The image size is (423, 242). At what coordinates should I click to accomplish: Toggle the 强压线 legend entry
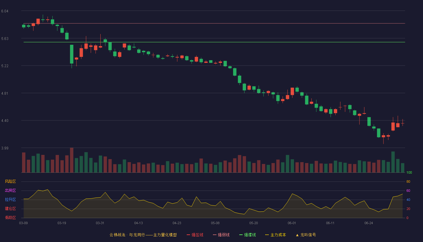click(x=195, y=235)
